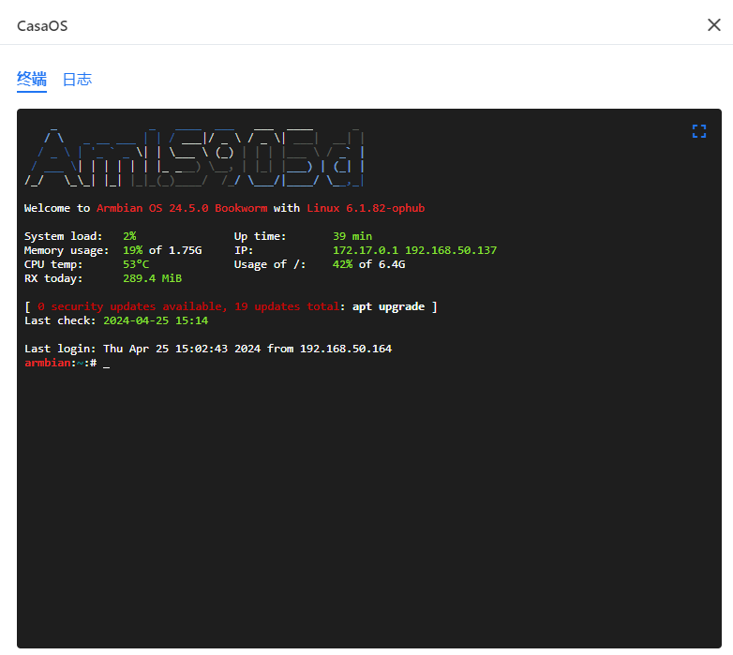Click the RX today 289.4 MiB value
This screenshot has width=733, height=655.
coord(152,278)
